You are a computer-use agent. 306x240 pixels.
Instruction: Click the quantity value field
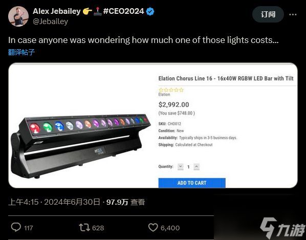click(188, 167)
